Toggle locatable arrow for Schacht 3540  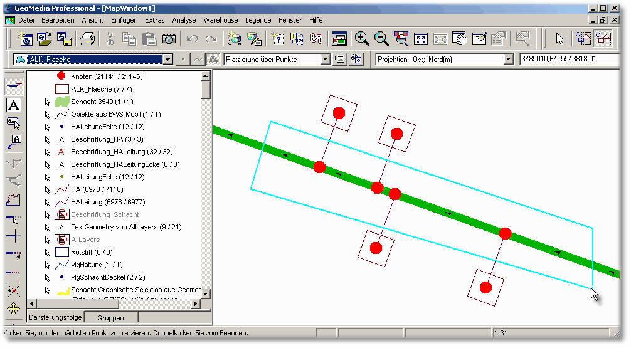[x=47, y=102]
